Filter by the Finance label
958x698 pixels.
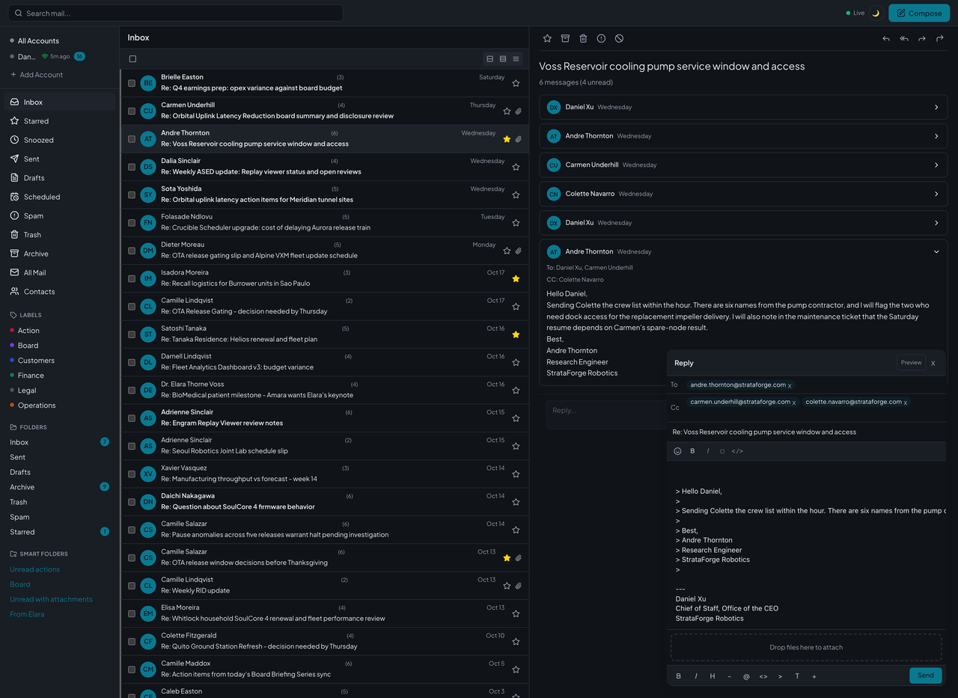[x=31, y=376]
